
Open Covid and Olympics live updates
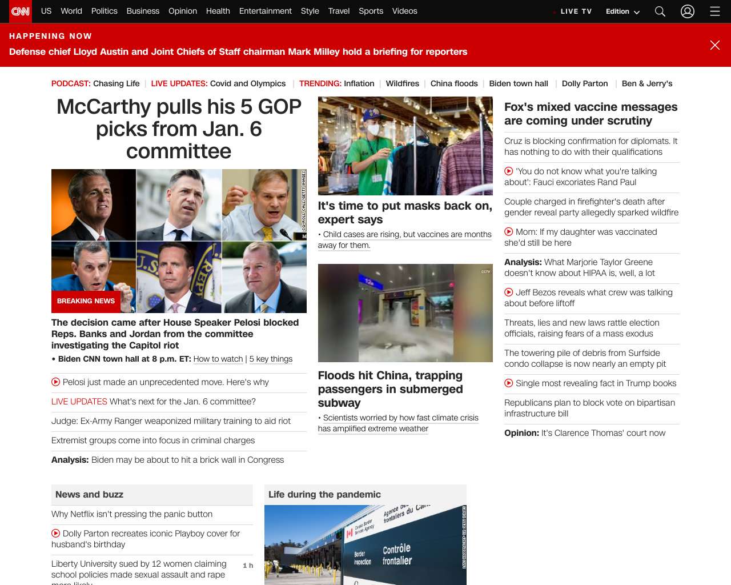click(x=248, y=83)
